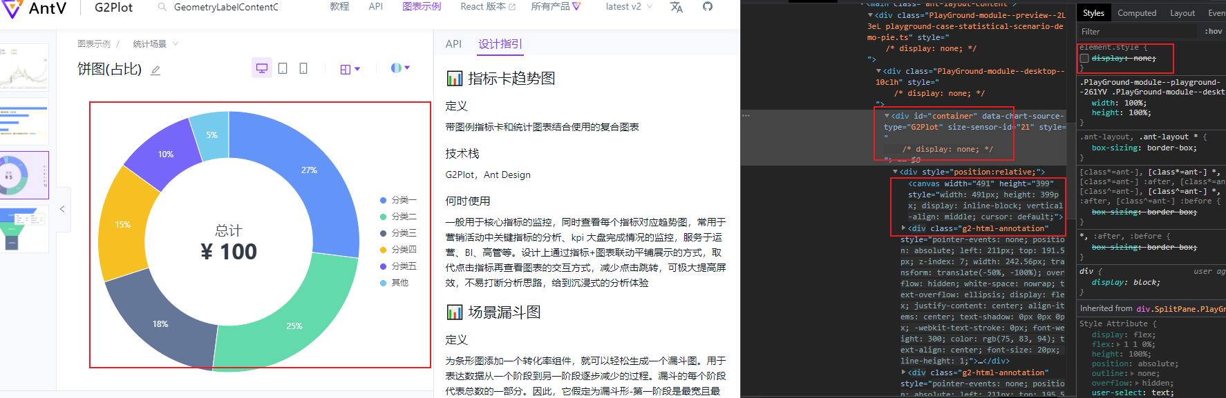Image resolution: width=1226 pixels, height=398 pixels.
Task: Toggle the 其他 legend item
Action: click(395, 283)
